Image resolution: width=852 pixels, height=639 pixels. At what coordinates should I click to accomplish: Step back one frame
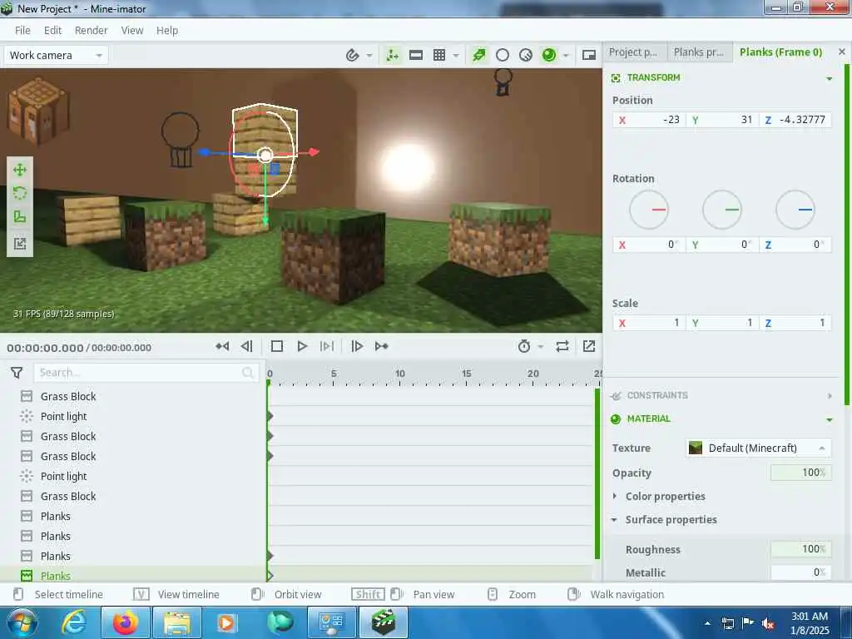coord(246,346)
